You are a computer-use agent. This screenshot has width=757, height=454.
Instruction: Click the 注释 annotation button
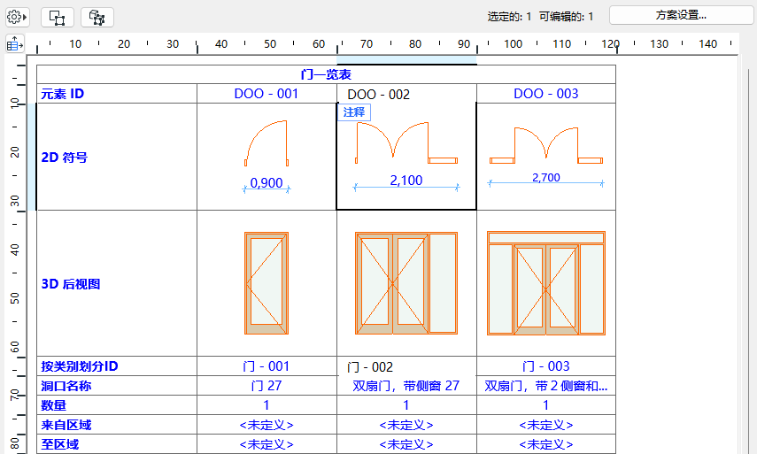pyautogui.click(x=354, y=112)
